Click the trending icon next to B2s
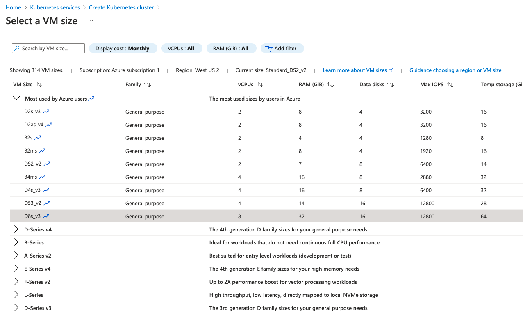 38,138
